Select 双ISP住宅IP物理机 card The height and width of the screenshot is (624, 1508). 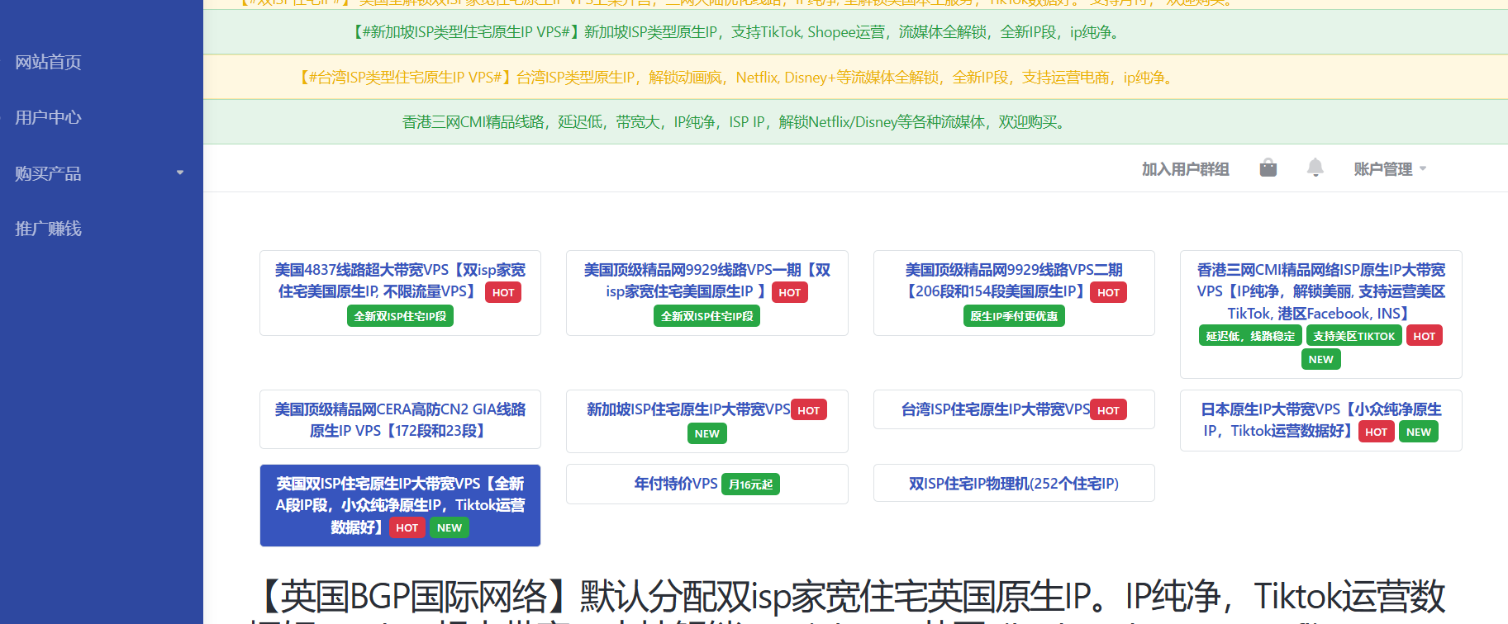(x=1014, y=483)
